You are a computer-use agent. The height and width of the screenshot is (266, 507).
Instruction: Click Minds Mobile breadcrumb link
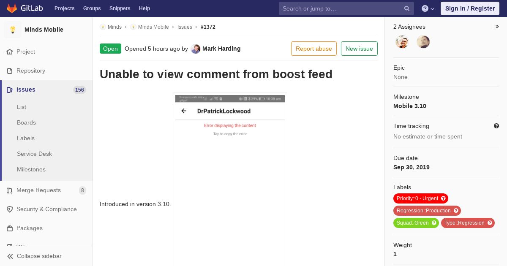pyautogui.click(x=153, y=27)
